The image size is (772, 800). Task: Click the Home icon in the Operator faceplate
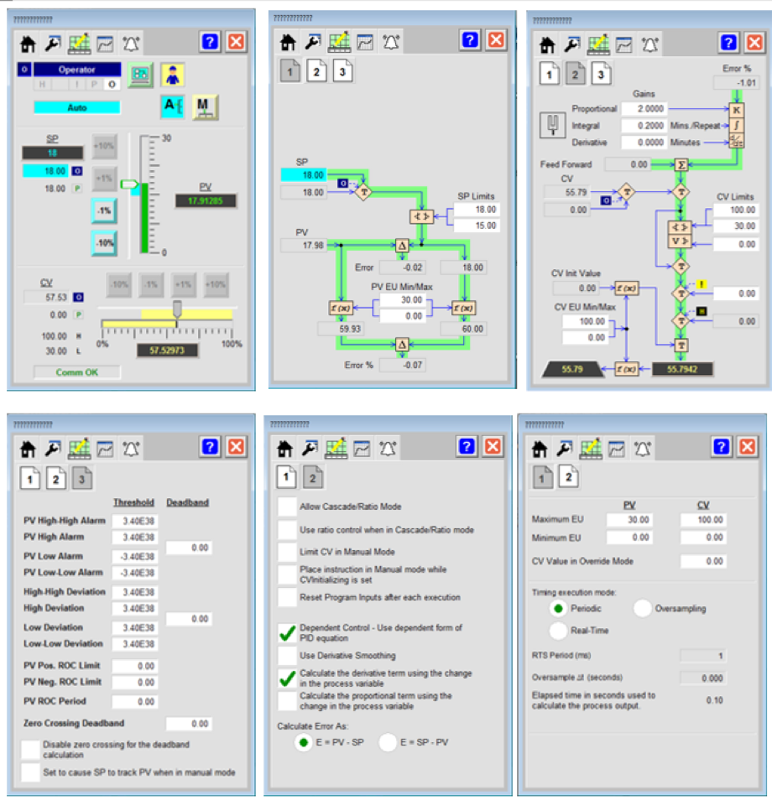coord(28,44)
